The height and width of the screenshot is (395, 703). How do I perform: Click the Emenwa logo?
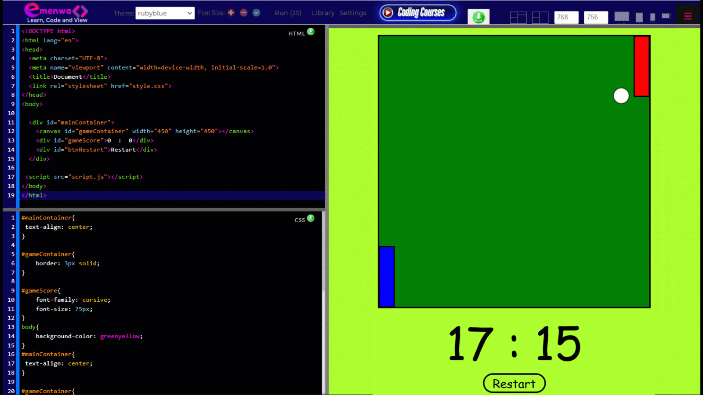[x=56, y=13]
